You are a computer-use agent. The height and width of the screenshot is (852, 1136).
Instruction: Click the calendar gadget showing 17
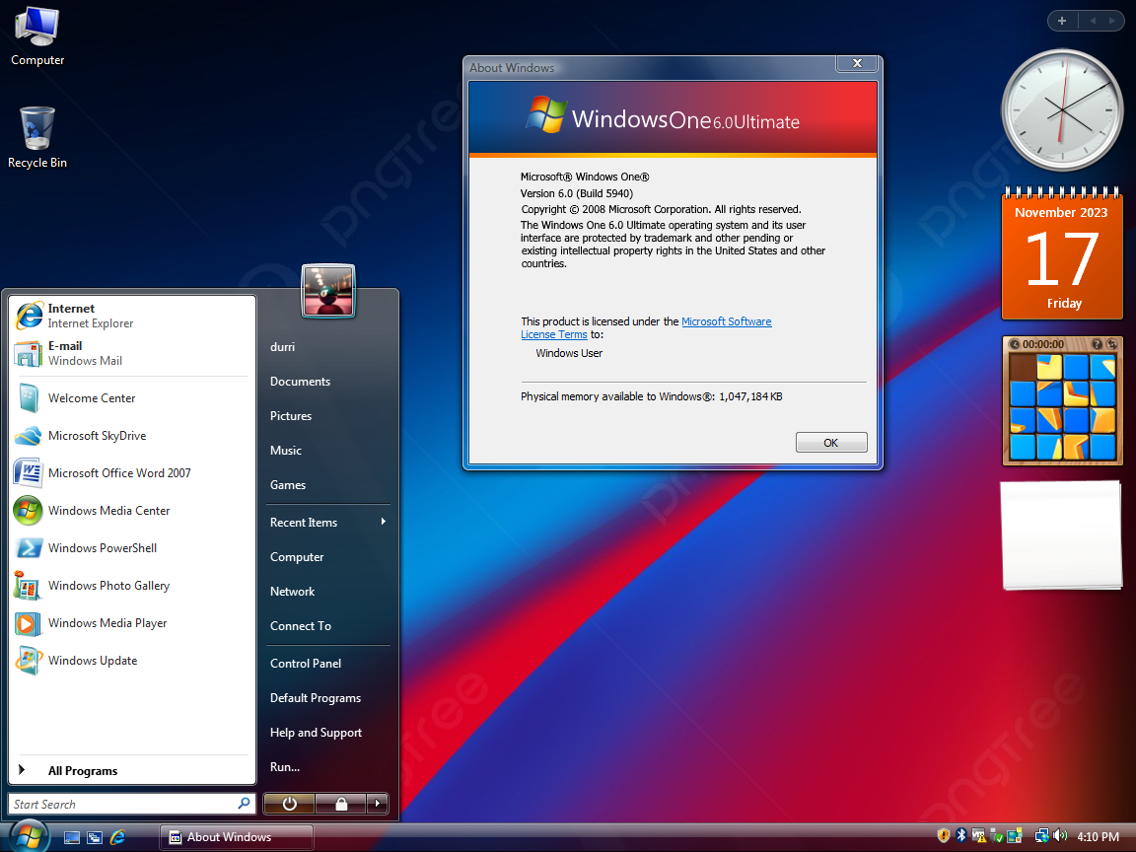click(x=1062, y=253)
